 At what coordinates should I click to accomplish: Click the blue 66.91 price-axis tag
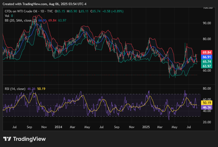pos(207,57)
